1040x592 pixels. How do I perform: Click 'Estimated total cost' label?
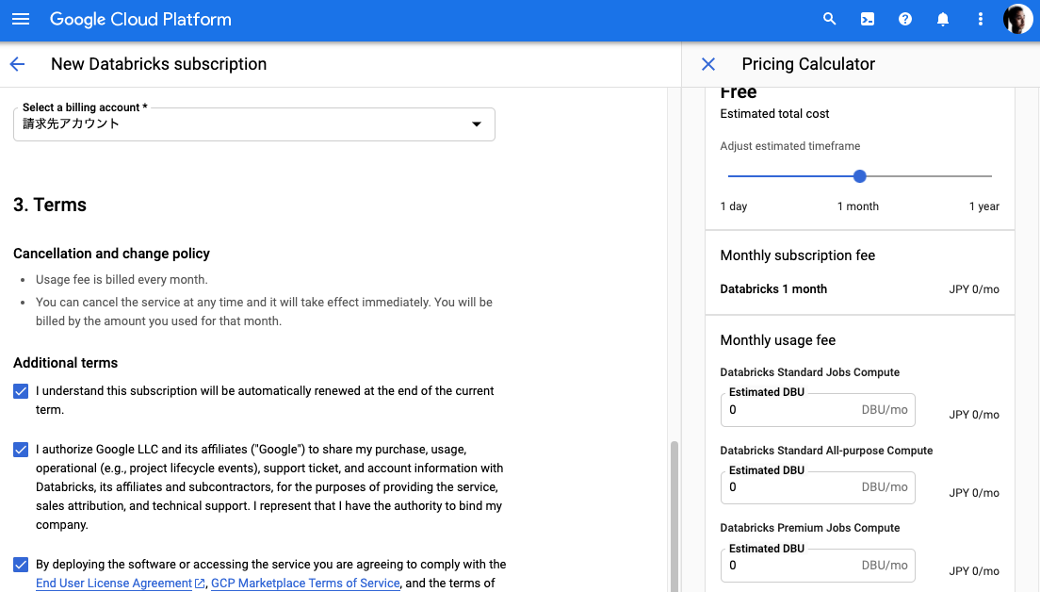(774, 113)
